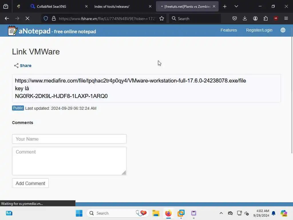The height and width of the screenshot is (220, 293).
Task: Click the Comments heading
Action: (x=23, y=123)
